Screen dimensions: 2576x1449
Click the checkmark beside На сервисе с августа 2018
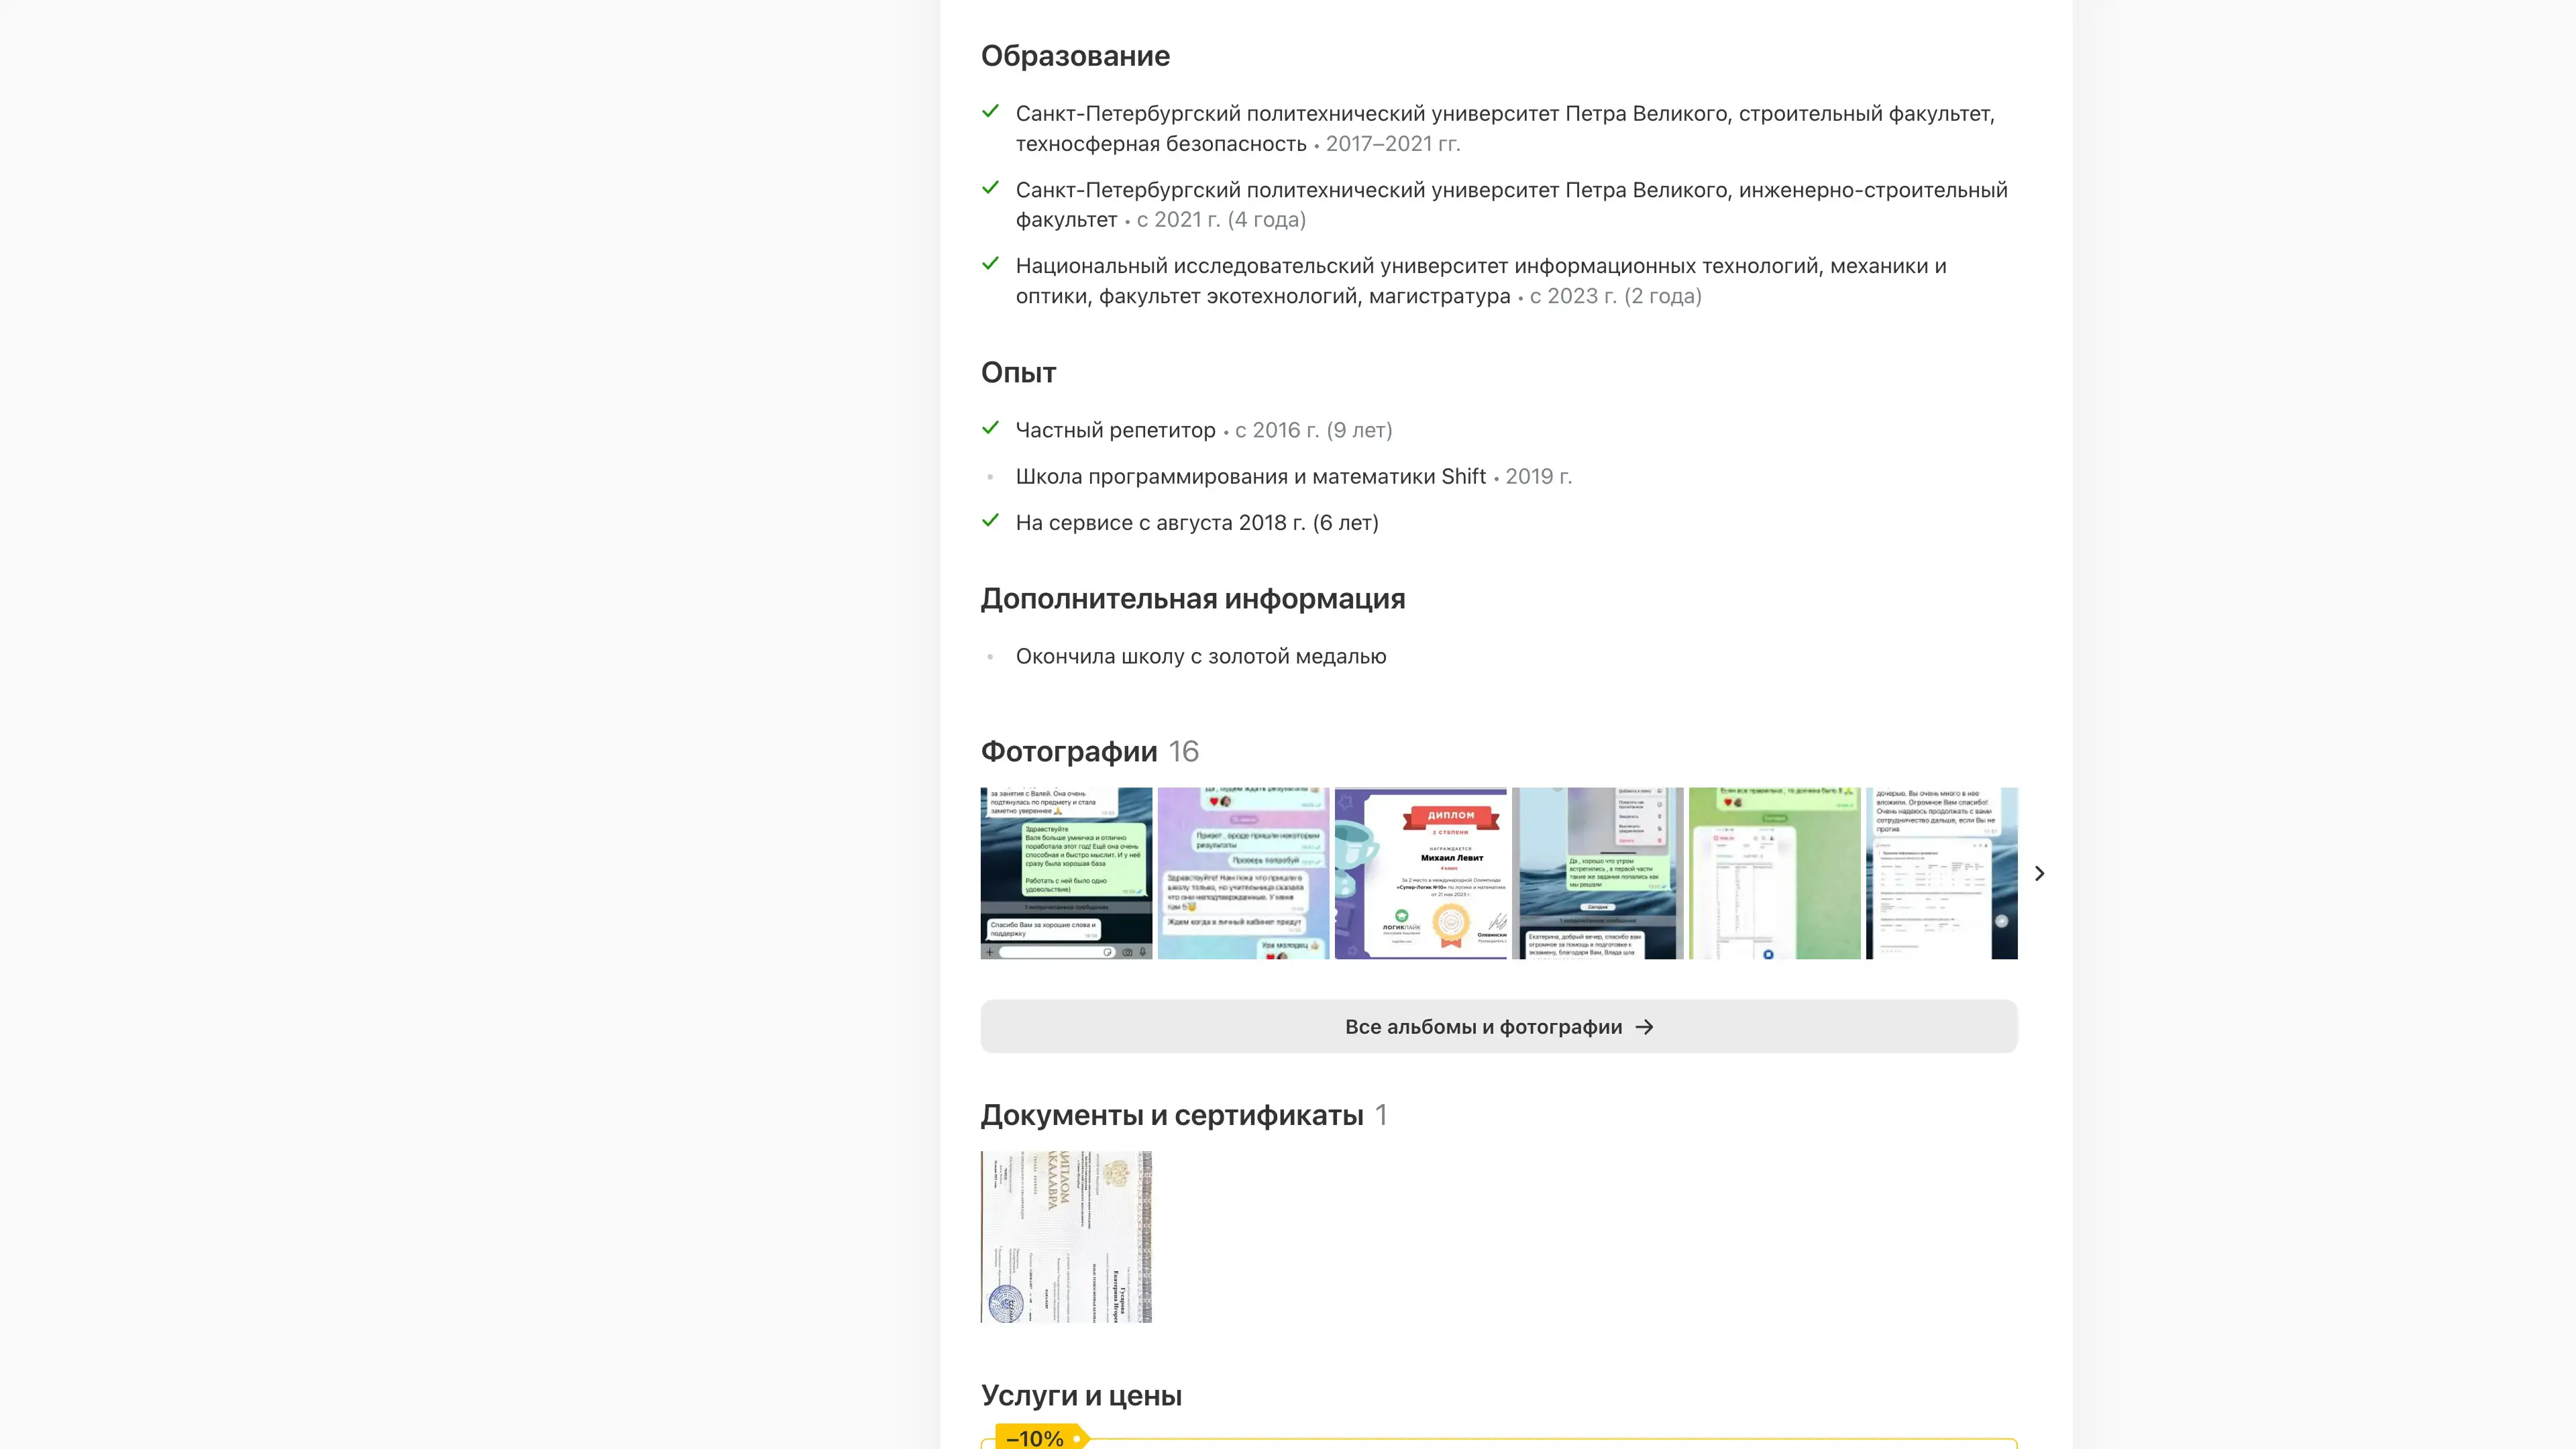(x=990, y=520)
